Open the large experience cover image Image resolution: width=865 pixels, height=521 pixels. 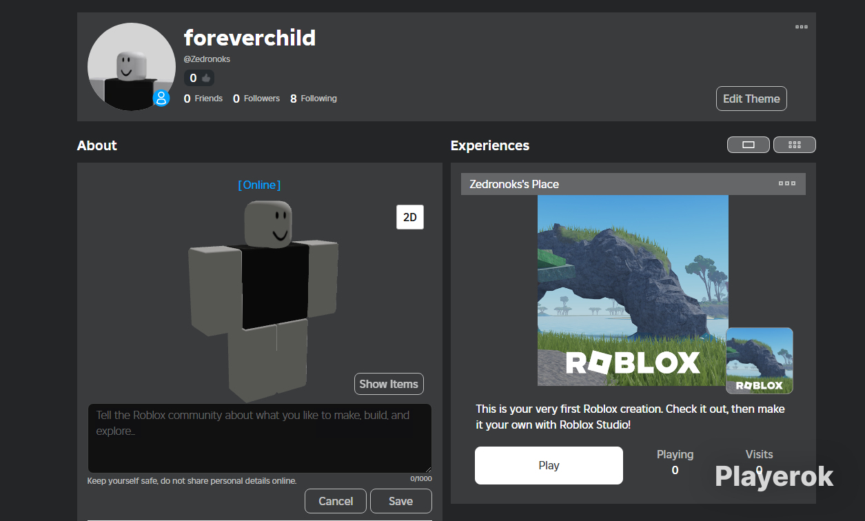pyautogui.click(x=633, y=290)
